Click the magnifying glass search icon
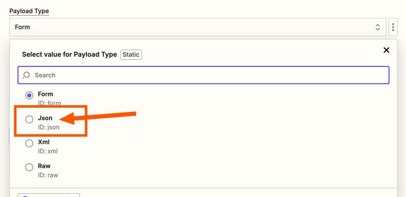The width and height of the screenshot is (406, 197). tap(26, 75)
